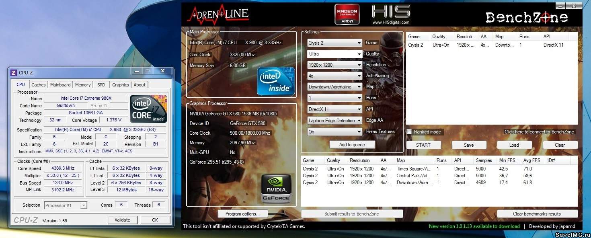Click the new version 1.0.1.13 download link
The width and height of the screenshot is (591, 238).
tap(474, 226)
